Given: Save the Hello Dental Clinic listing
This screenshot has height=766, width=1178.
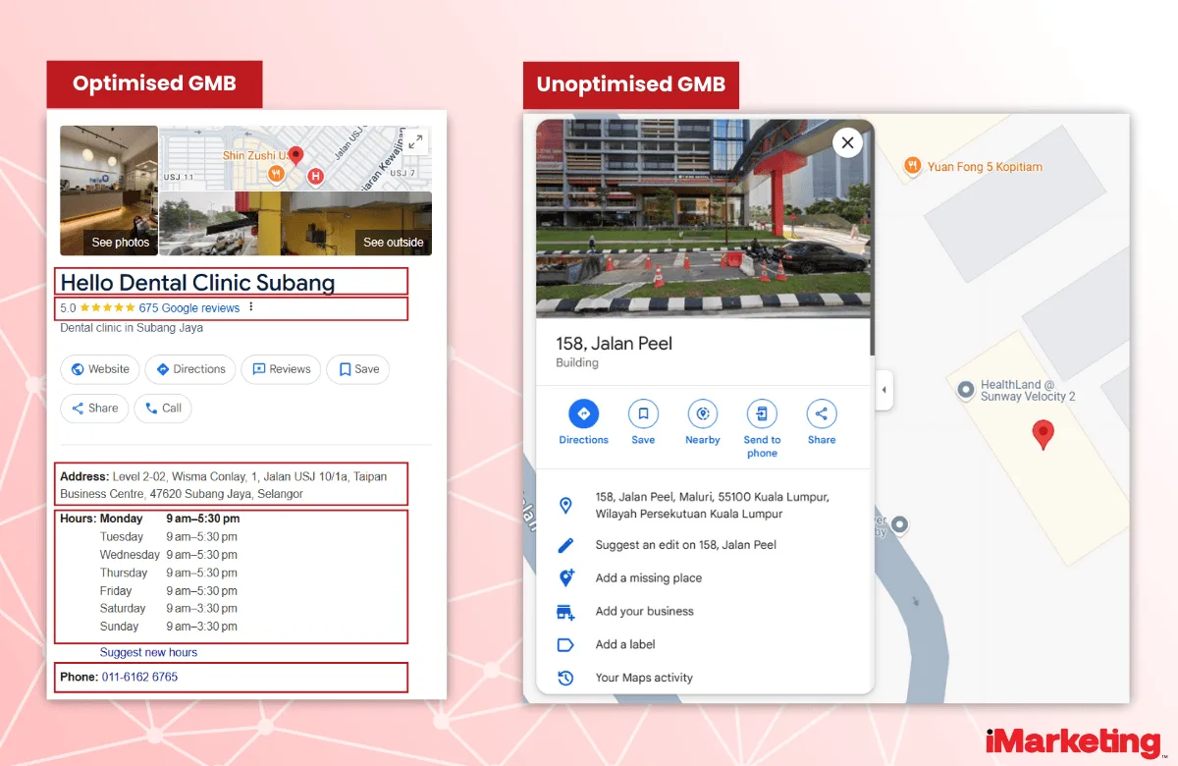Looking at the screenshot, I should tap(358, 369).
